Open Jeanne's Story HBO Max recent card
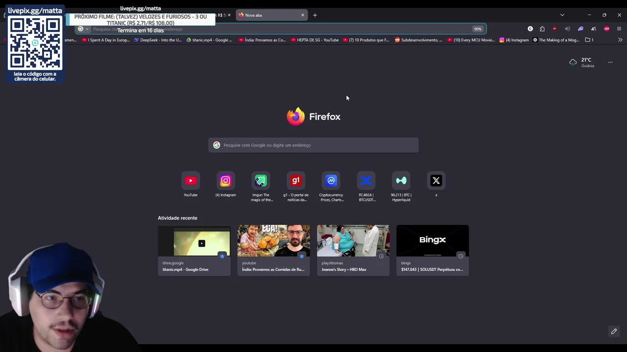The width and height of the screenshot is (627, 352). pyautogui.click(x=353, y=250)
